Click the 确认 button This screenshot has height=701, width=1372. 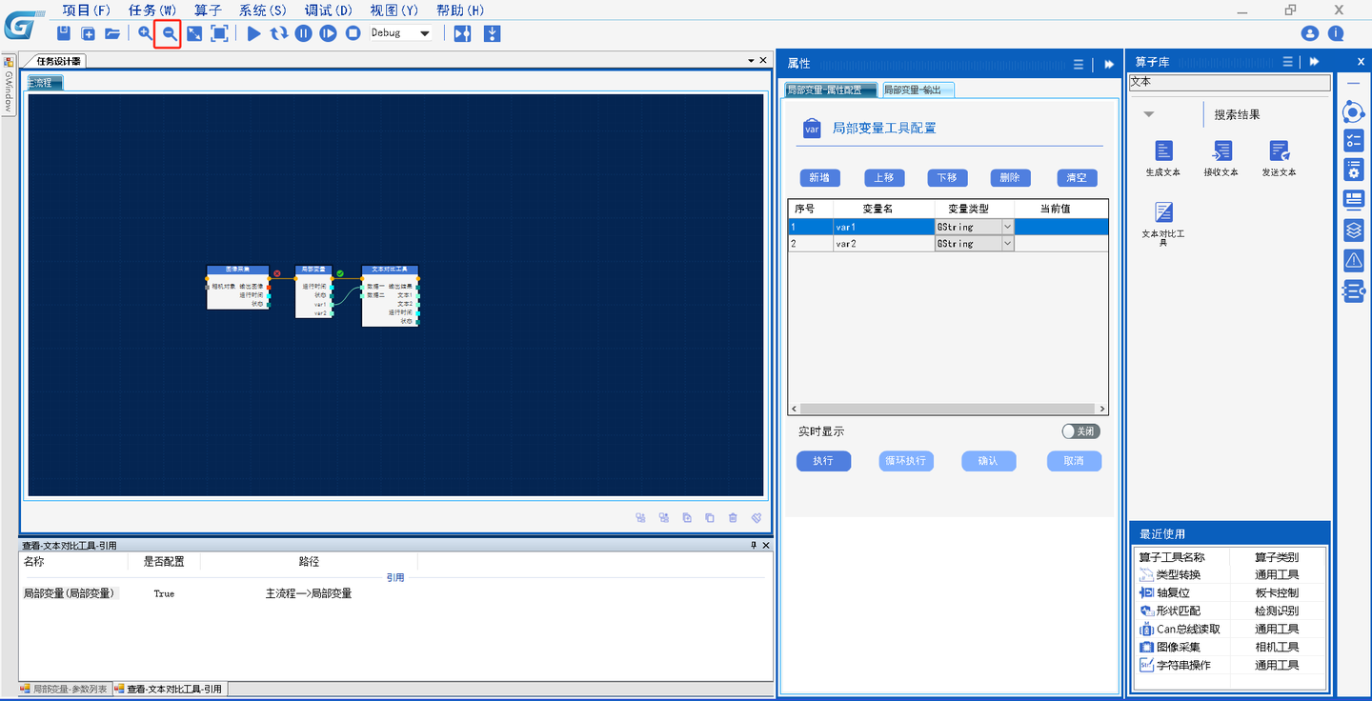tap(989, 461)
